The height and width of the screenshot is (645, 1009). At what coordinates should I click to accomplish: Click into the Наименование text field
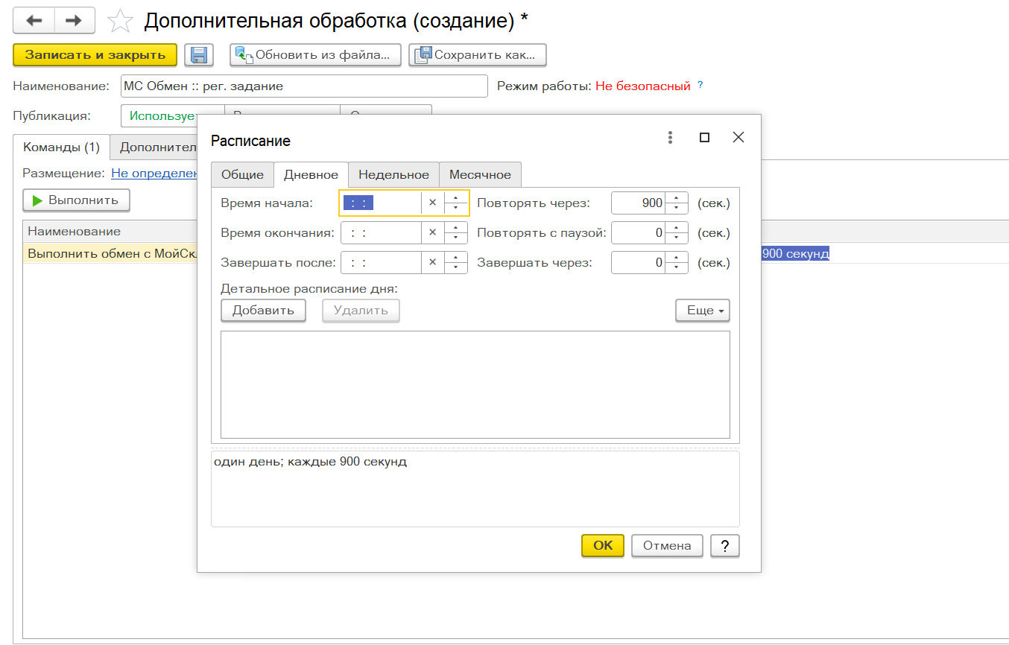click(303, 86)
